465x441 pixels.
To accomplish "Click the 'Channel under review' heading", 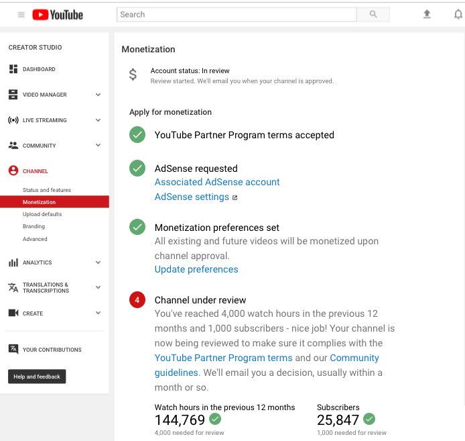I will [200, 300].
